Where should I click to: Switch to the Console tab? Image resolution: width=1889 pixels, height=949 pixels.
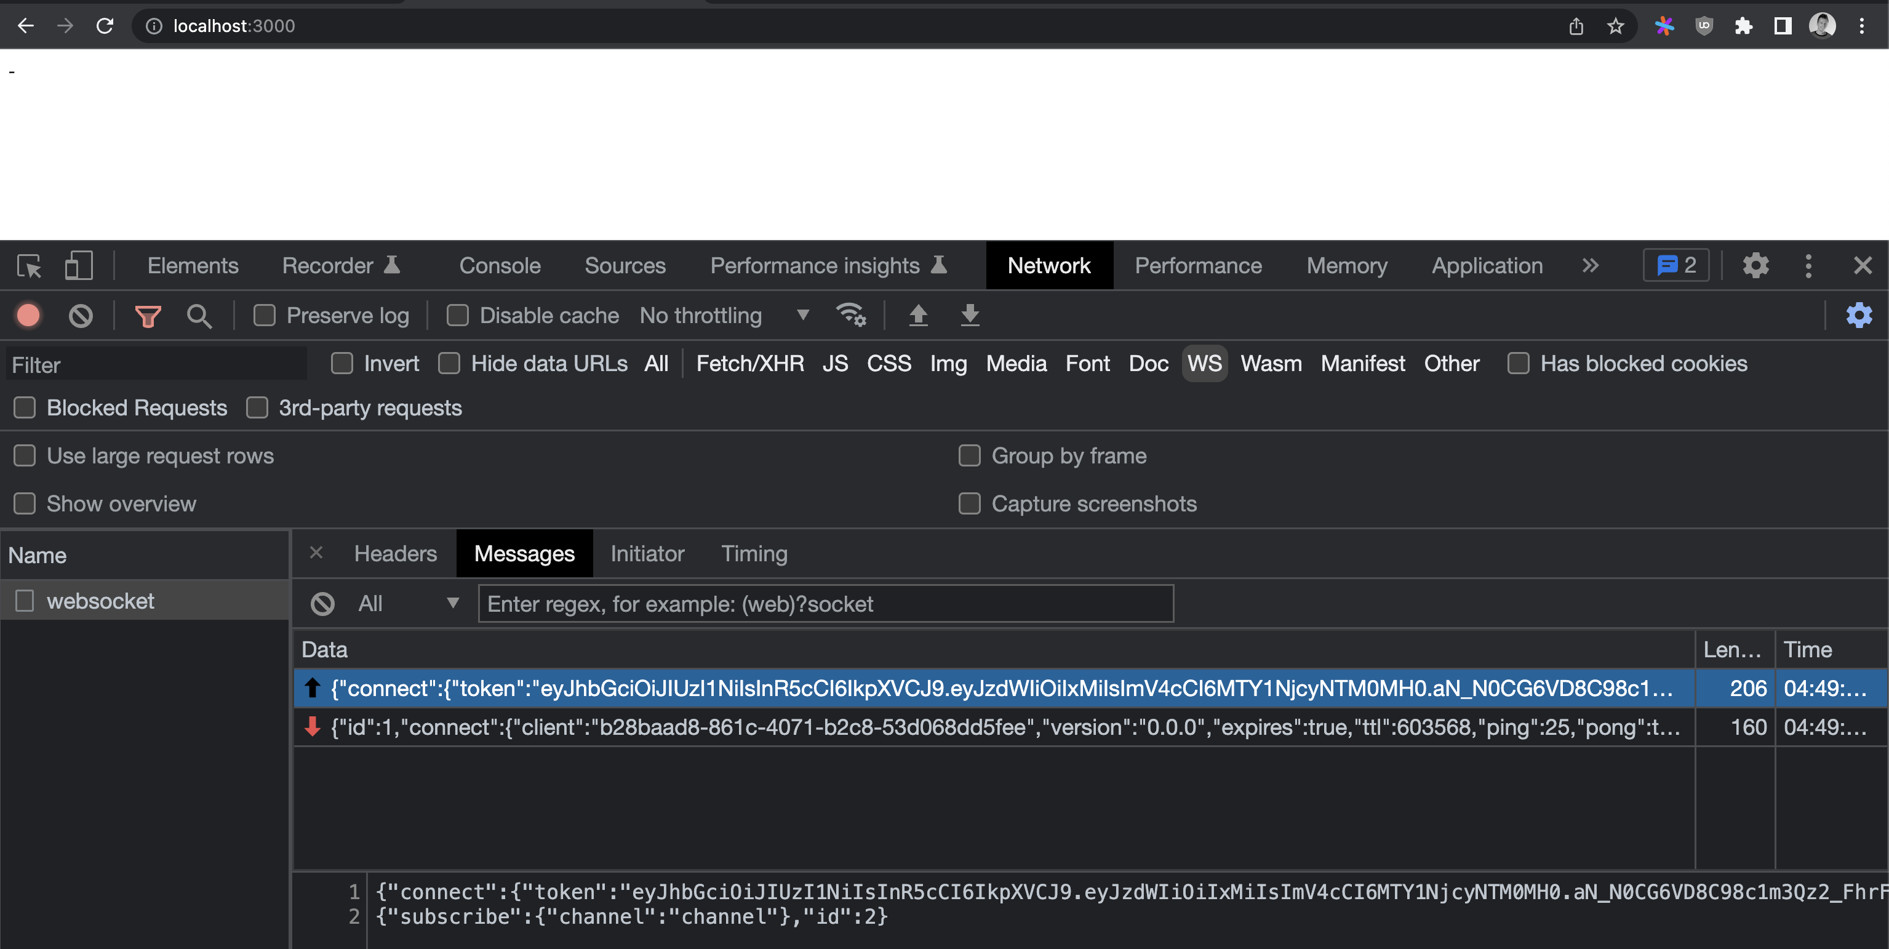(x=500, y=265)
